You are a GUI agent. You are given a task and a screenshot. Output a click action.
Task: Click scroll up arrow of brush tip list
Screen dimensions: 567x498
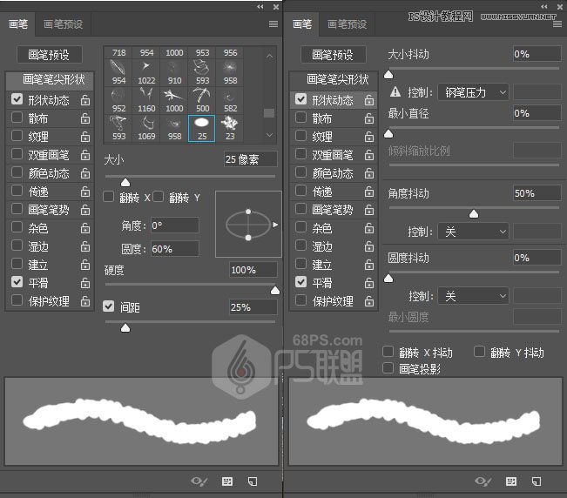pos(269,56)
